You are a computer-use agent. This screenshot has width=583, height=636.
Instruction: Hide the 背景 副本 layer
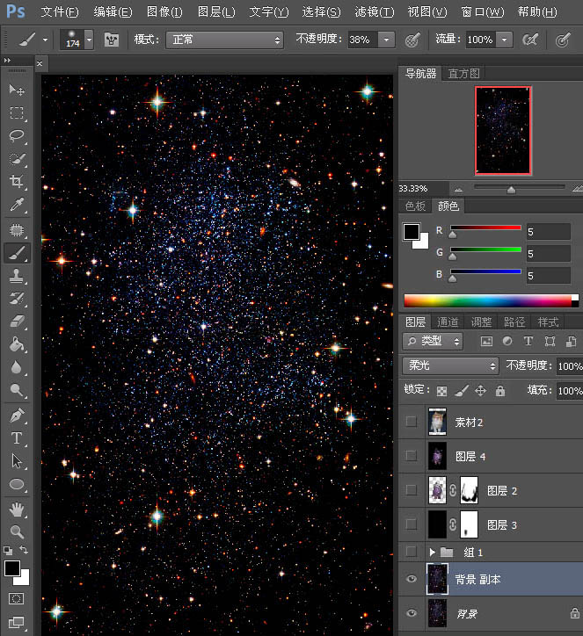coord(411,580)
